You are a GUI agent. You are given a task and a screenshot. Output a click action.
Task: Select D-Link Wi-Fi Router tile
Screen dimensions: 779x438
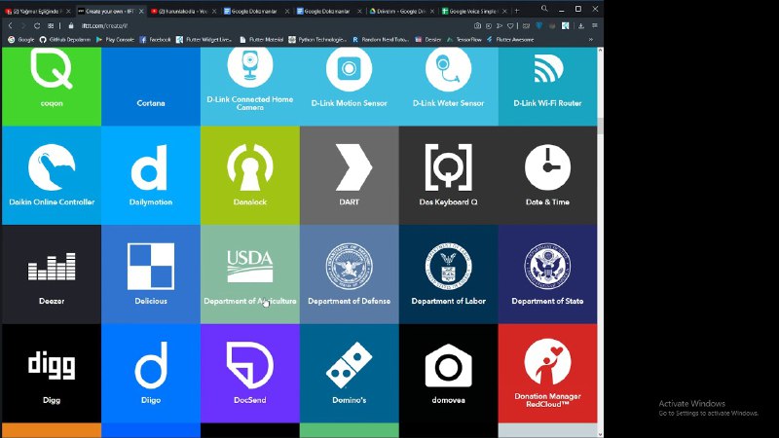tap(547, 87)
